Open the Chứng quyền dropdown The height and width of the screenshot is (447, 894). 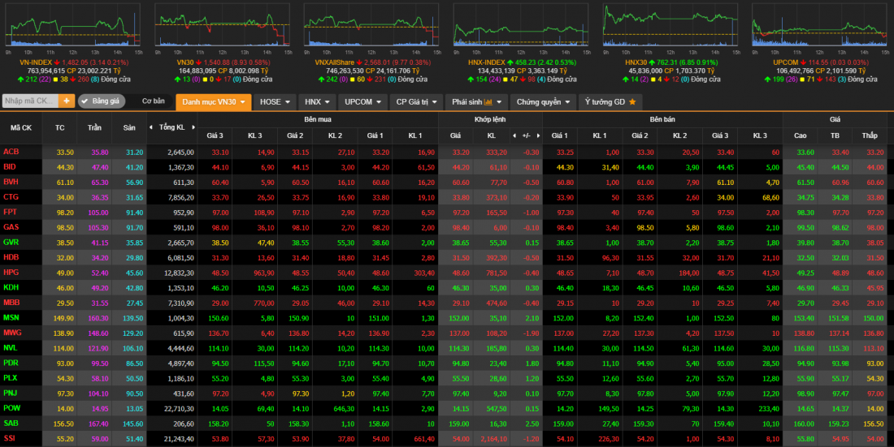(x=543, y=101)
